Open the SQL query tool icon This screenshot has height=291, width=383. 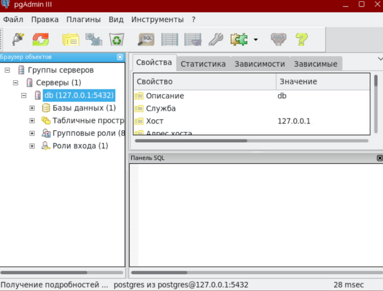(146, 39)
